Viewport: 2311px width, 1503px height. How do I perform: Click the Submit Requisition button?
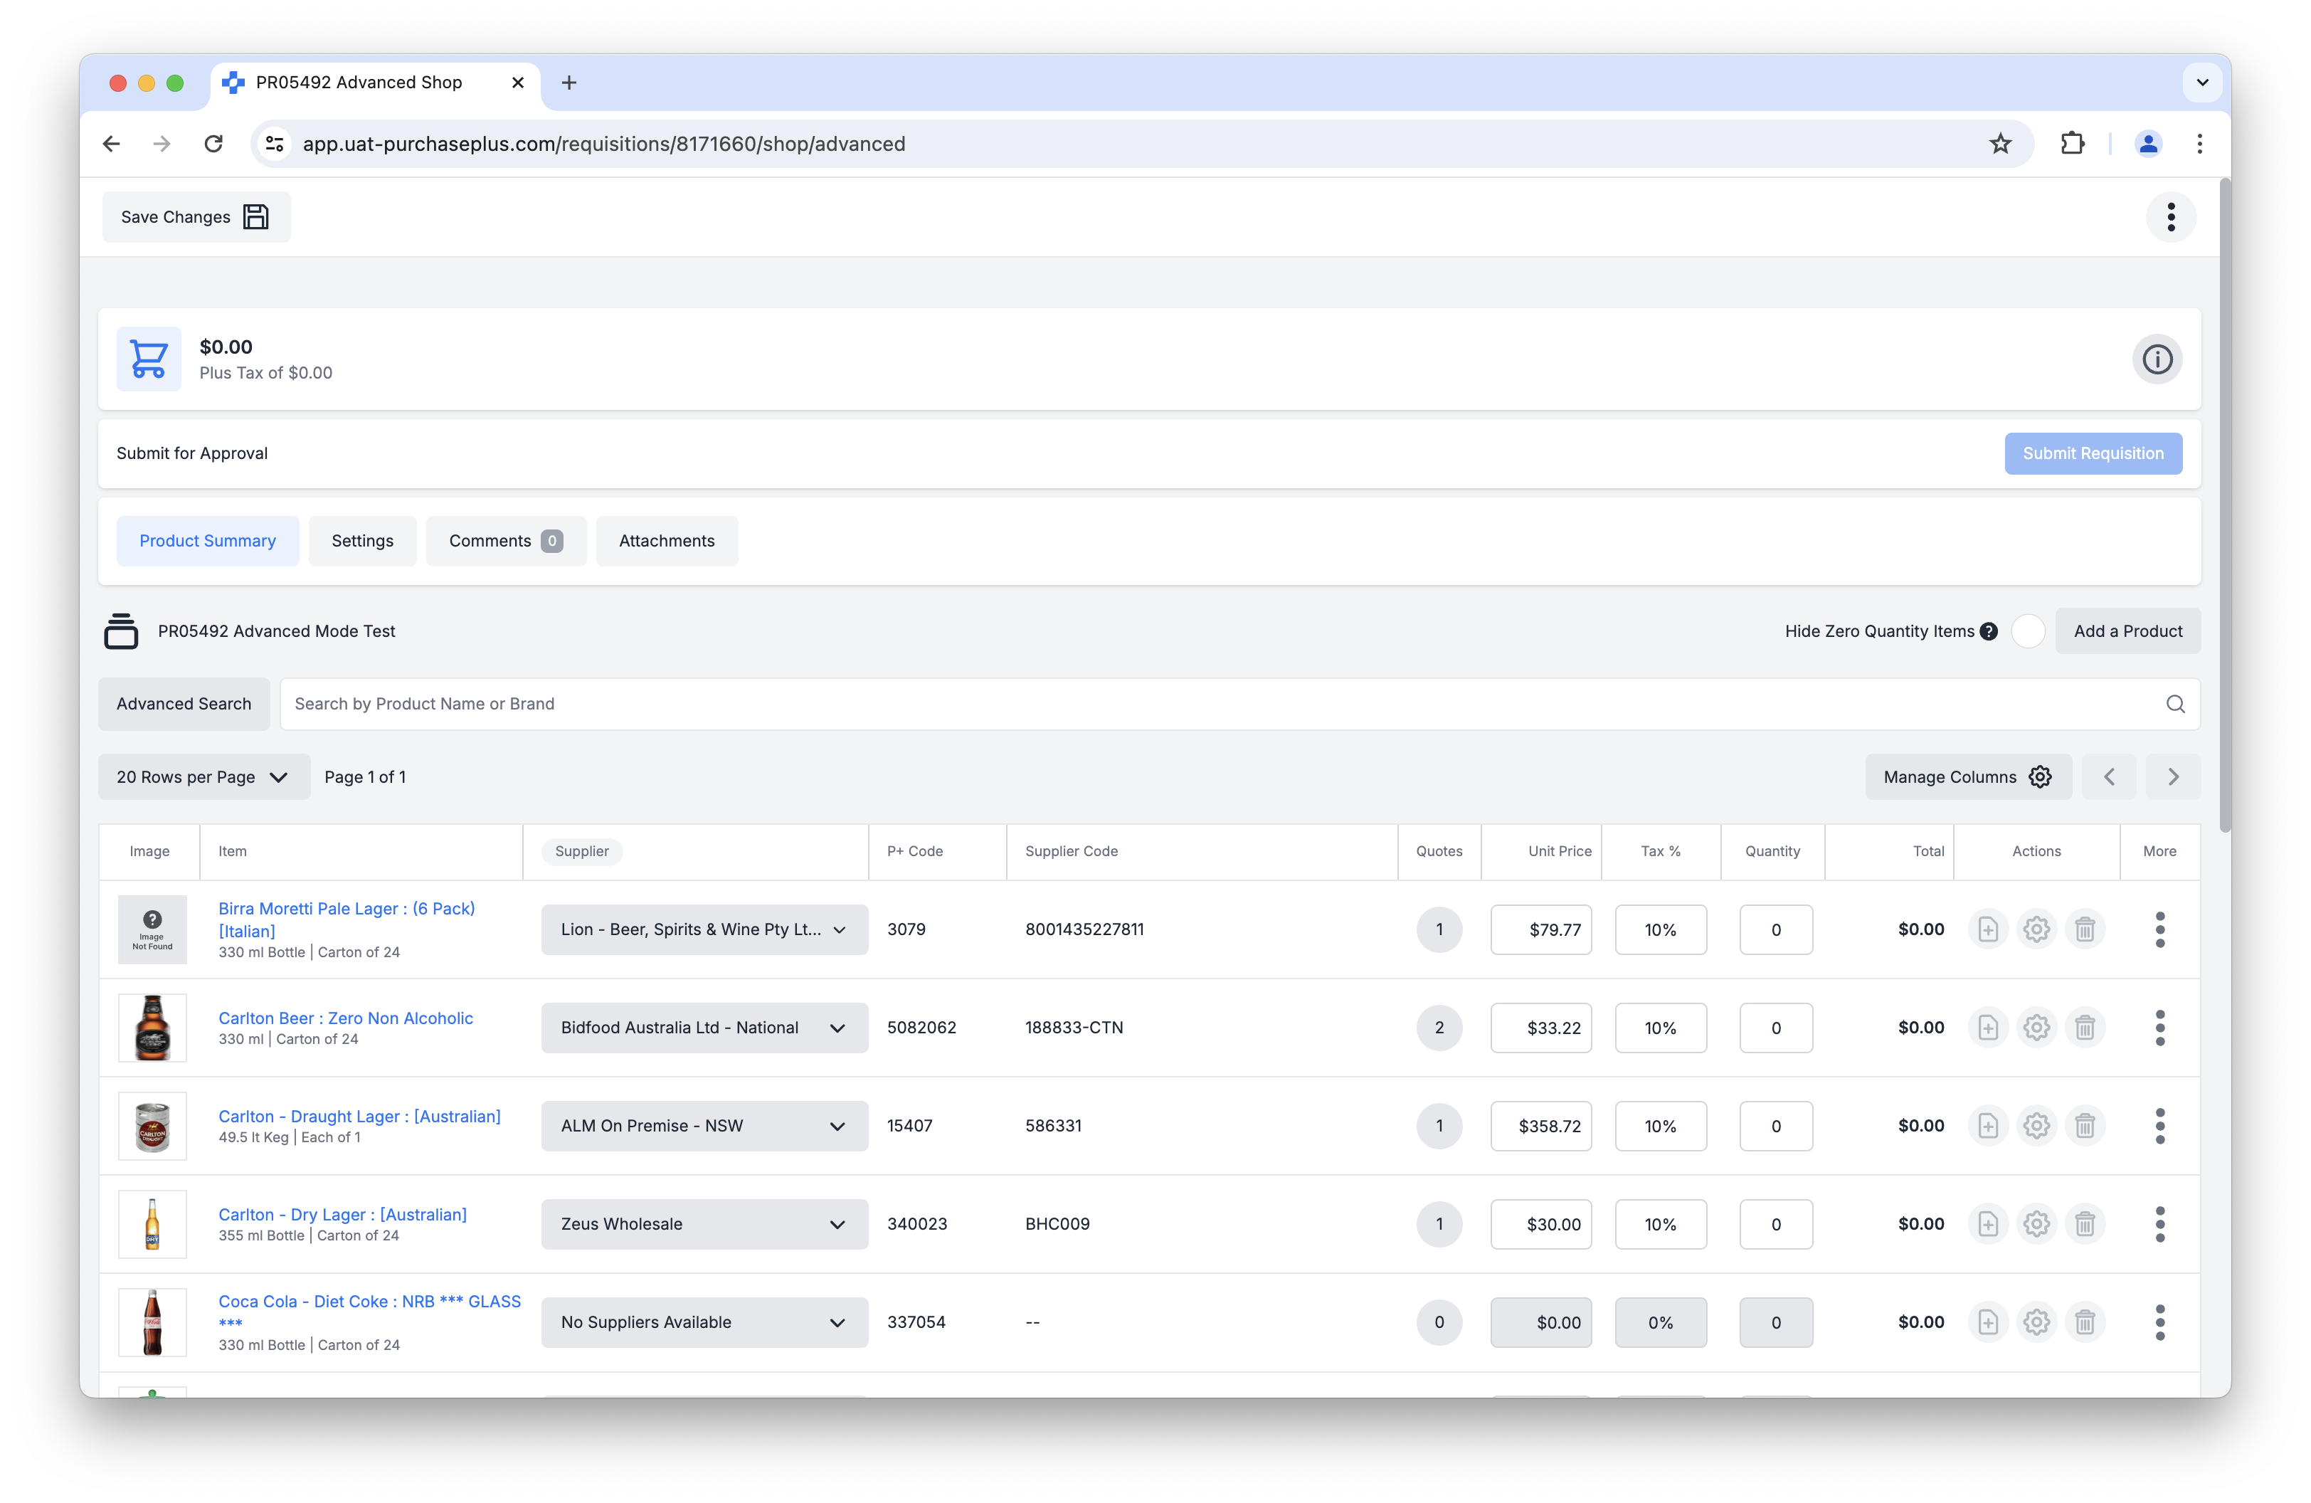tap(2093, 453)
